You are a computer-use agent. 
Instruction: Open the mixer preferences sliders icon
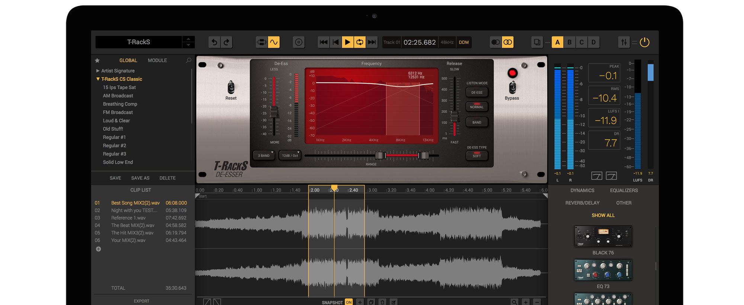click(624, 42)
